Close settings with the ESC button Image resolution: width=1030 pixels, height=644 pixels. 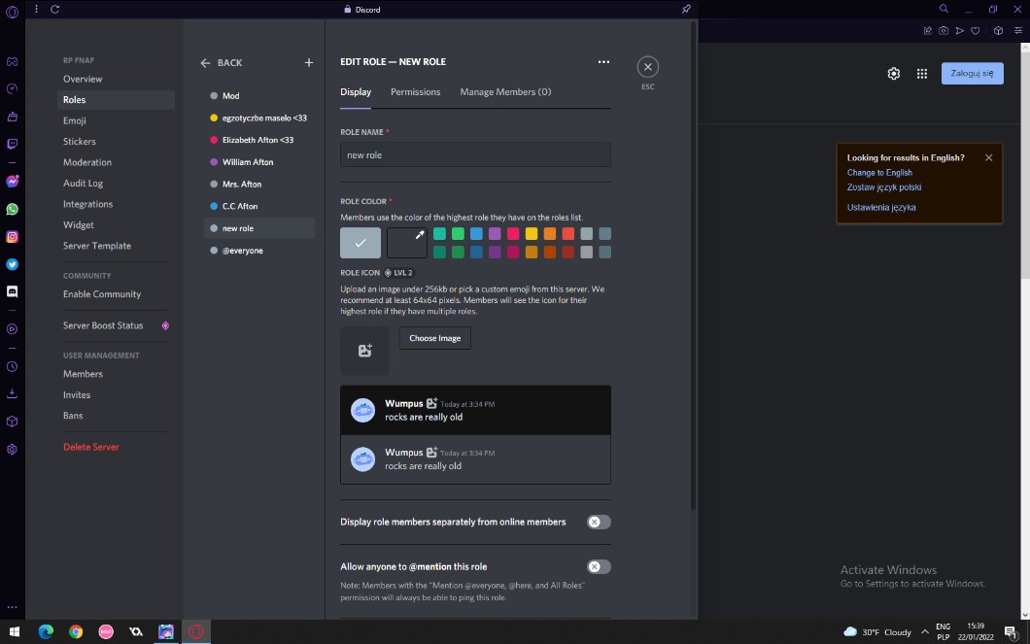[x=648, y=67]
